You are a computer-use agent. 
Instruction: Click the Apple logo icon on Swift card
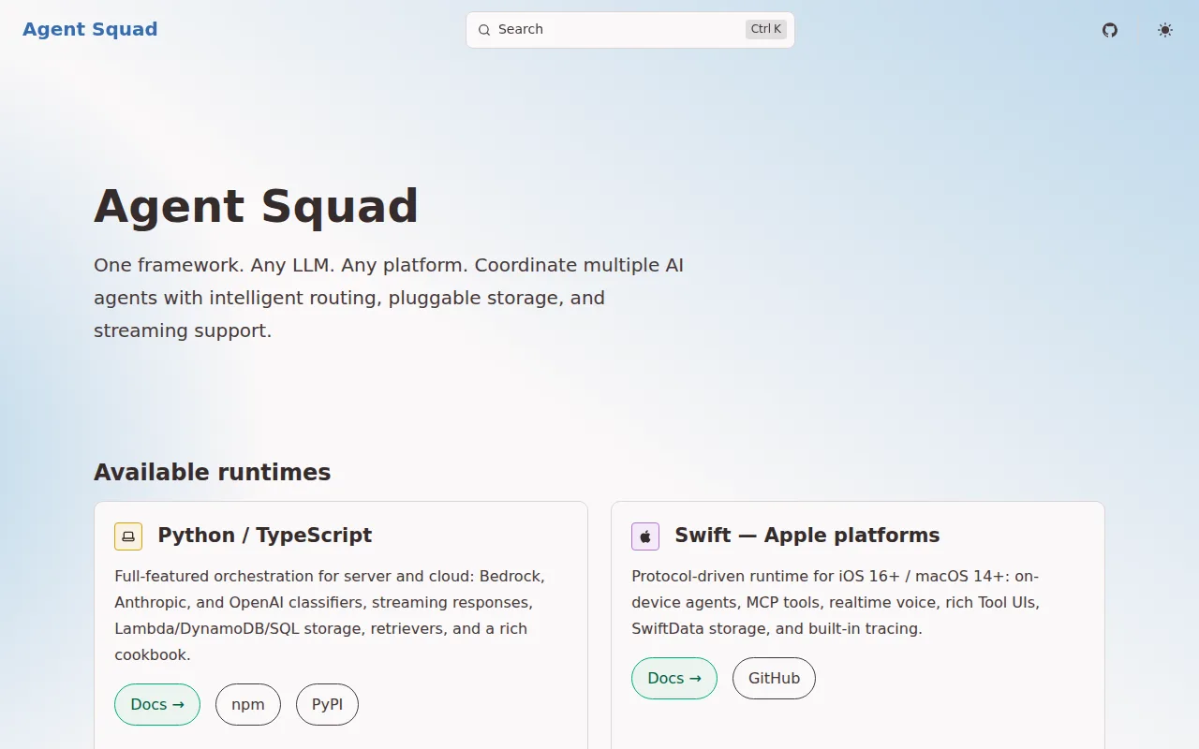(645, 536)
